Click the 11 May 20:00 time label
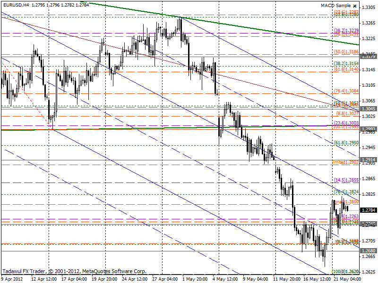Screen dimensions: 378x283 tap(286, 279)
